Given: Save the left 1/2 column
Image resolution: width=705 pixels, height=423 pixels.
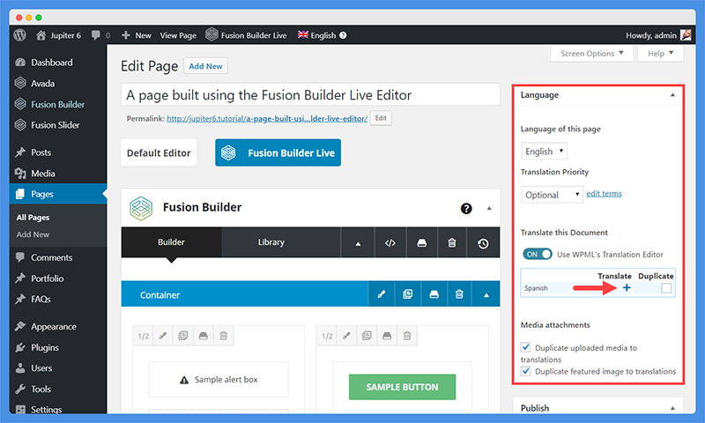Looking at the screenshot, I should tap(204, 336).
